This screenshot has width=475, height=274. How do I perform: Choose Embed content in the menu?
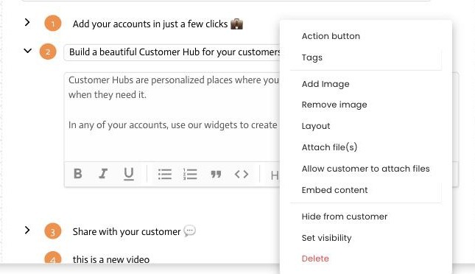pos(334,190)
